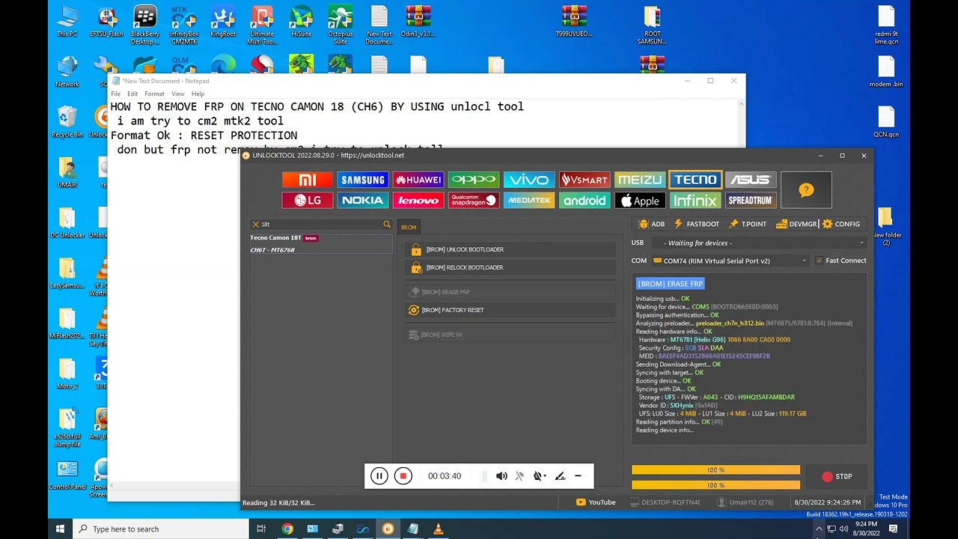Screen dimensions: 958x539
Task: Select the Lenovo brand tile
Action: (x=418, y=200)
